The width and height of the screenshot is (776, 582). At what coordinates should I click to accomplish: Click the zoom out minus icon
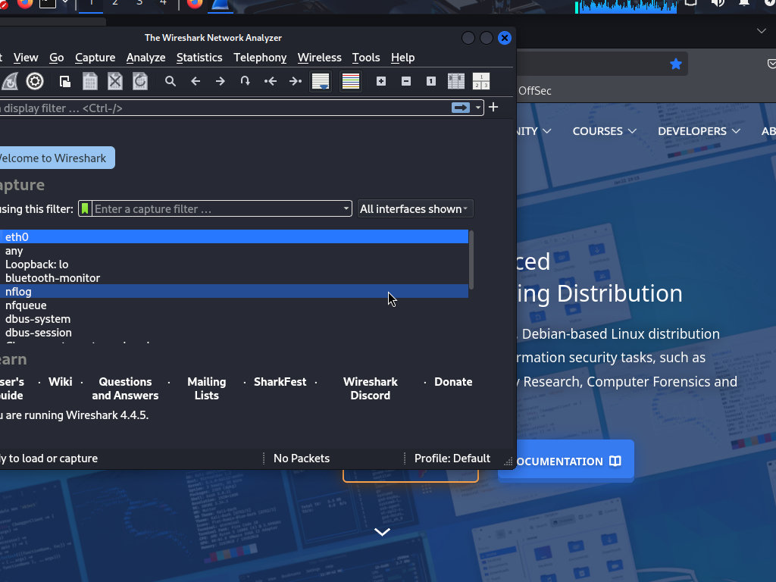coord(406,82)
